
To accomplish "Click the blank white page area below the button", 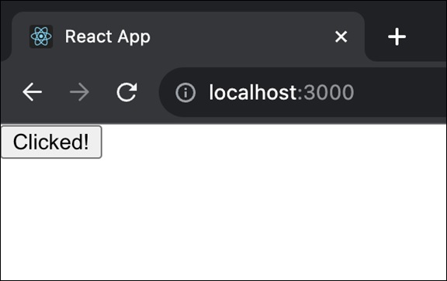I will pos(223,219).
